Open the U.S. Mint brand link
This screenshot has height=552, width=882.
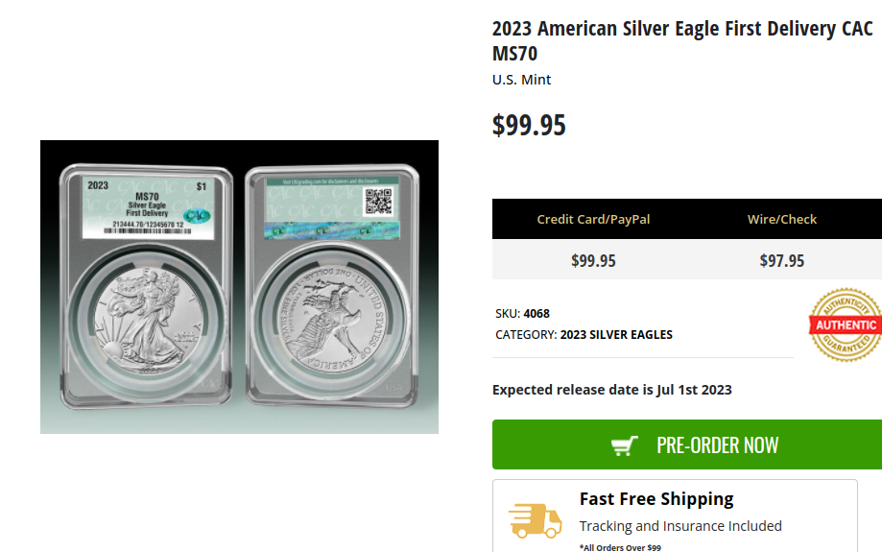[521, 80]
